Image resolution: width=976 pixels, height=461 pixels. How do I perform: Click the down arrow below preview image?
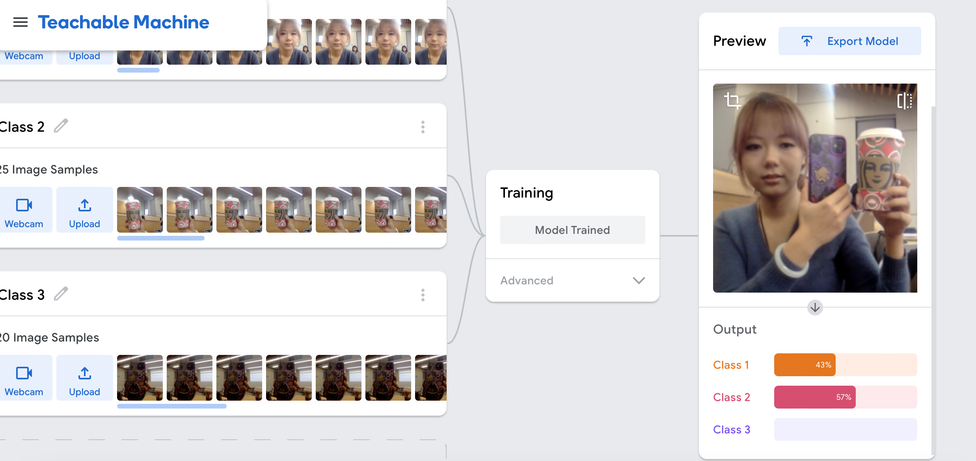point(815,307)
